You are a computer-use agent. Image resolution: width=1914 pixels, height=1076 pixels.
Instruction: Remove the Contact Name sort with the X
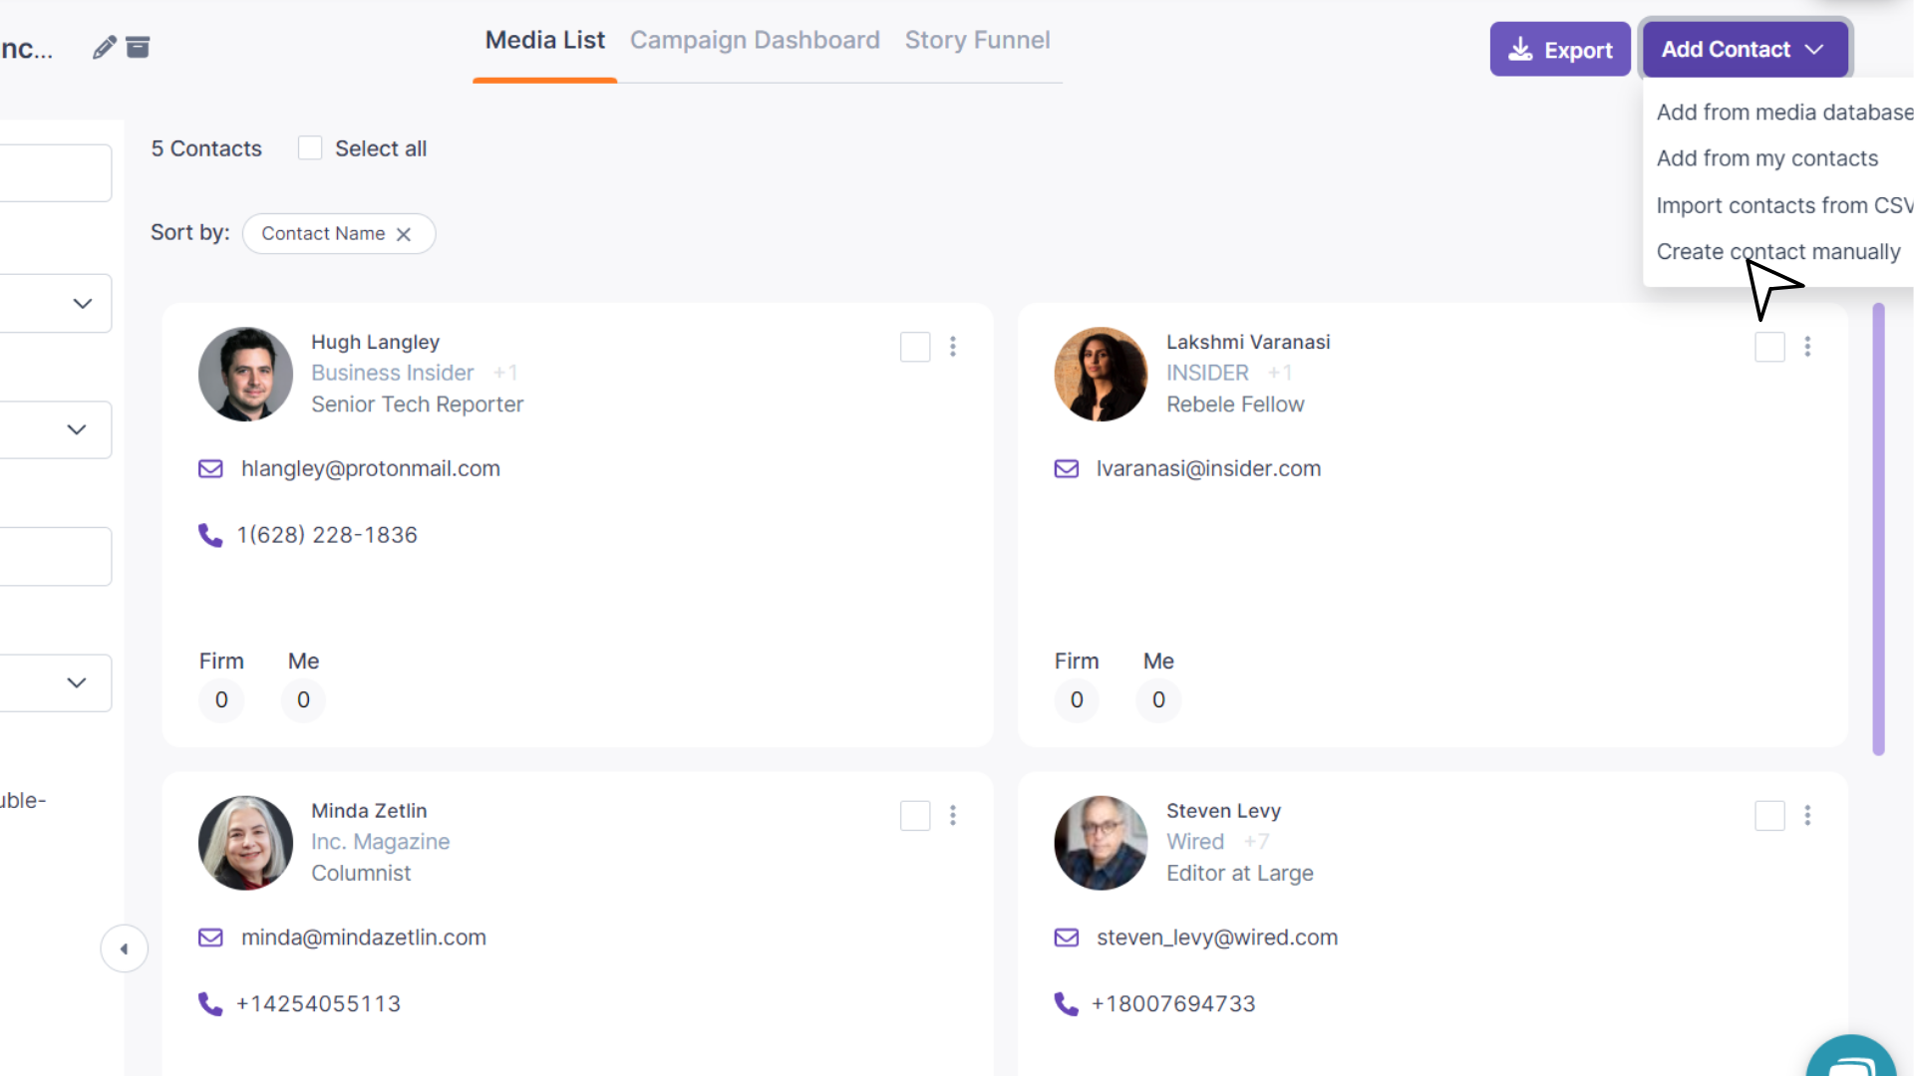(404, 234)
